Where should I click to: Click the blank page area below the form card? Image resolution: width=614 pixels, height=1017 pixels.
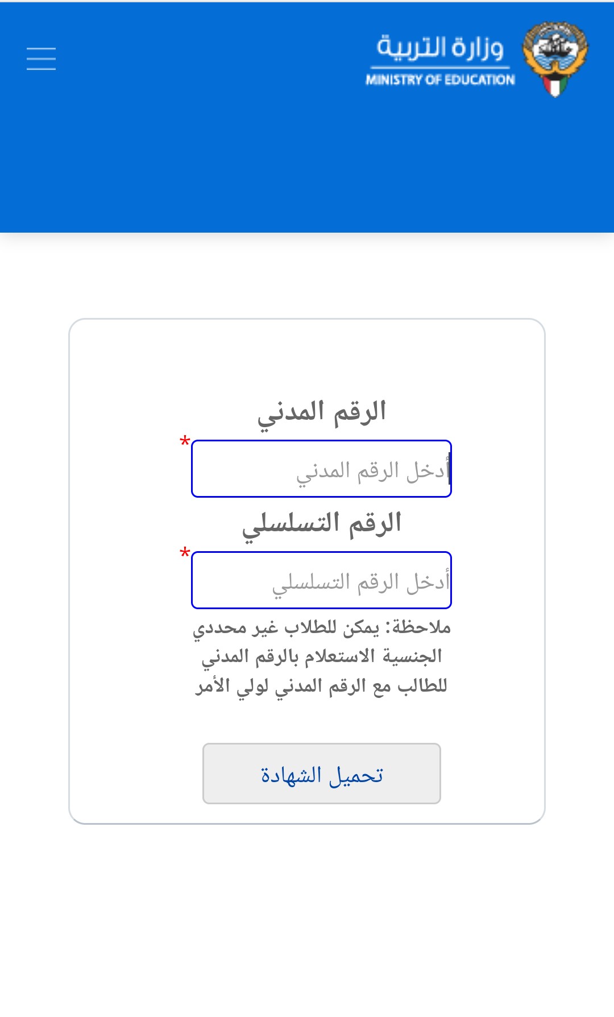307,921
